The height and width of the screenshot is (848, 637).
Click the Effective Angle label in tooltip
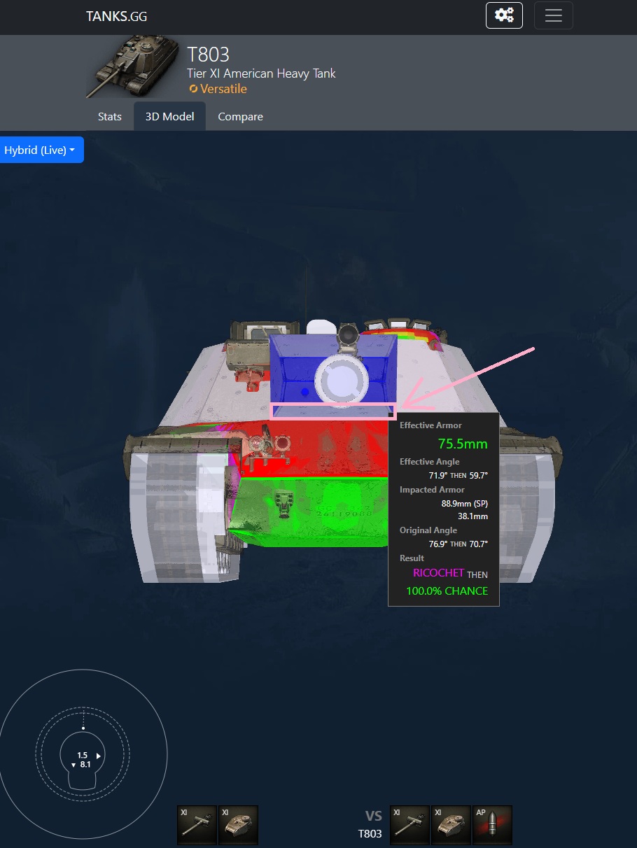pos(430,462)
